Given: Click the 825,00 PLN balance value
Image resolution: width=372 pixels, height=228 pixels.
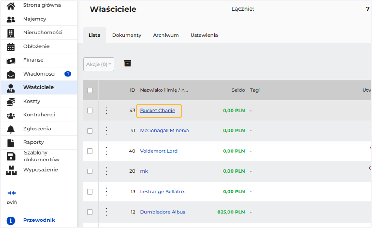Looking at the screenshot, I should click(231, 212).
